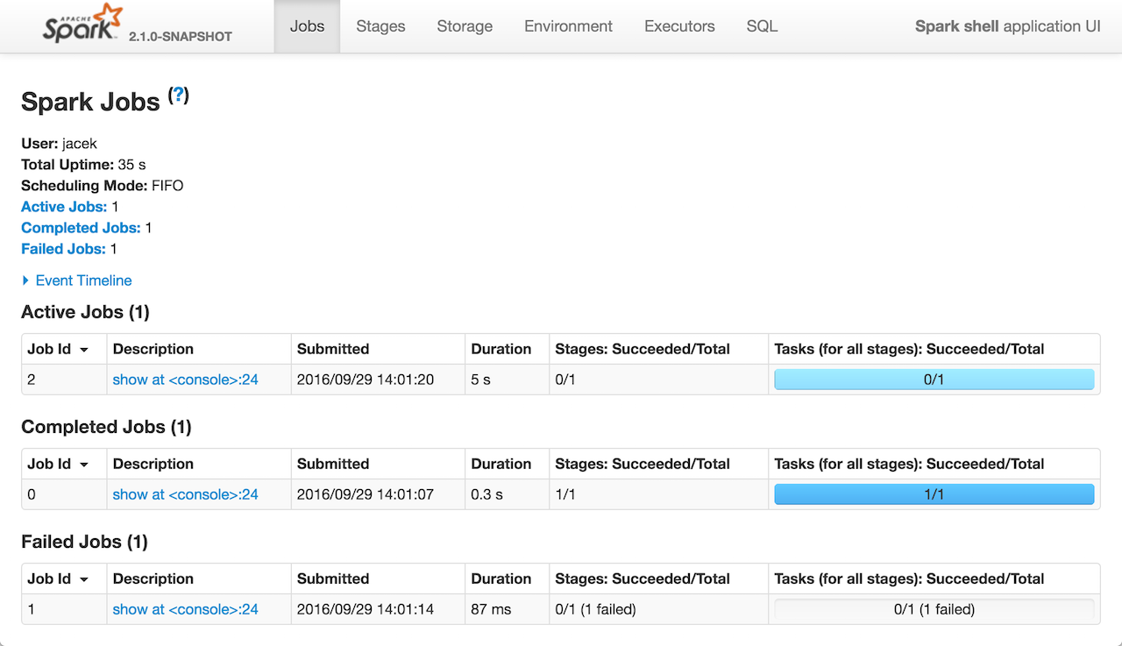The image size is (1122, 646).
Task: Switch to the Stages tab
Action: (380, 26)
